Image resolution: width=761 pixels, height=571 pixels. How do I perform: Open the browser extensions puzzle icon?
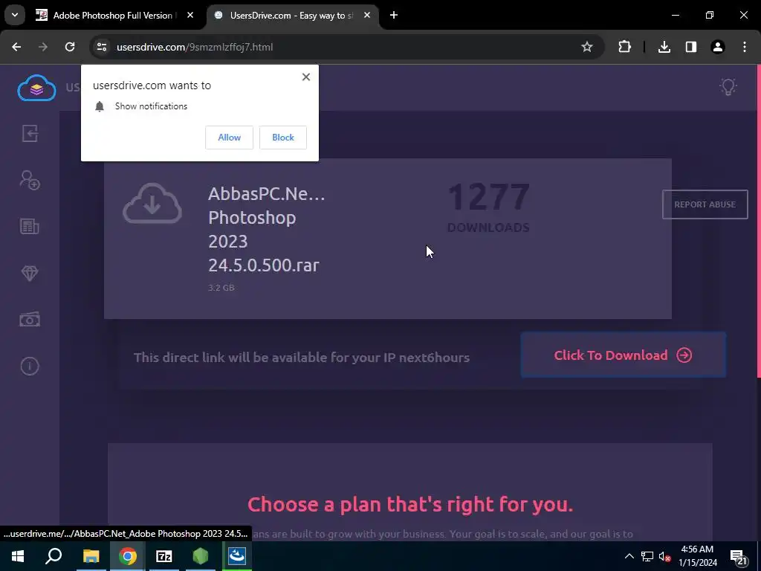[624, 47]
